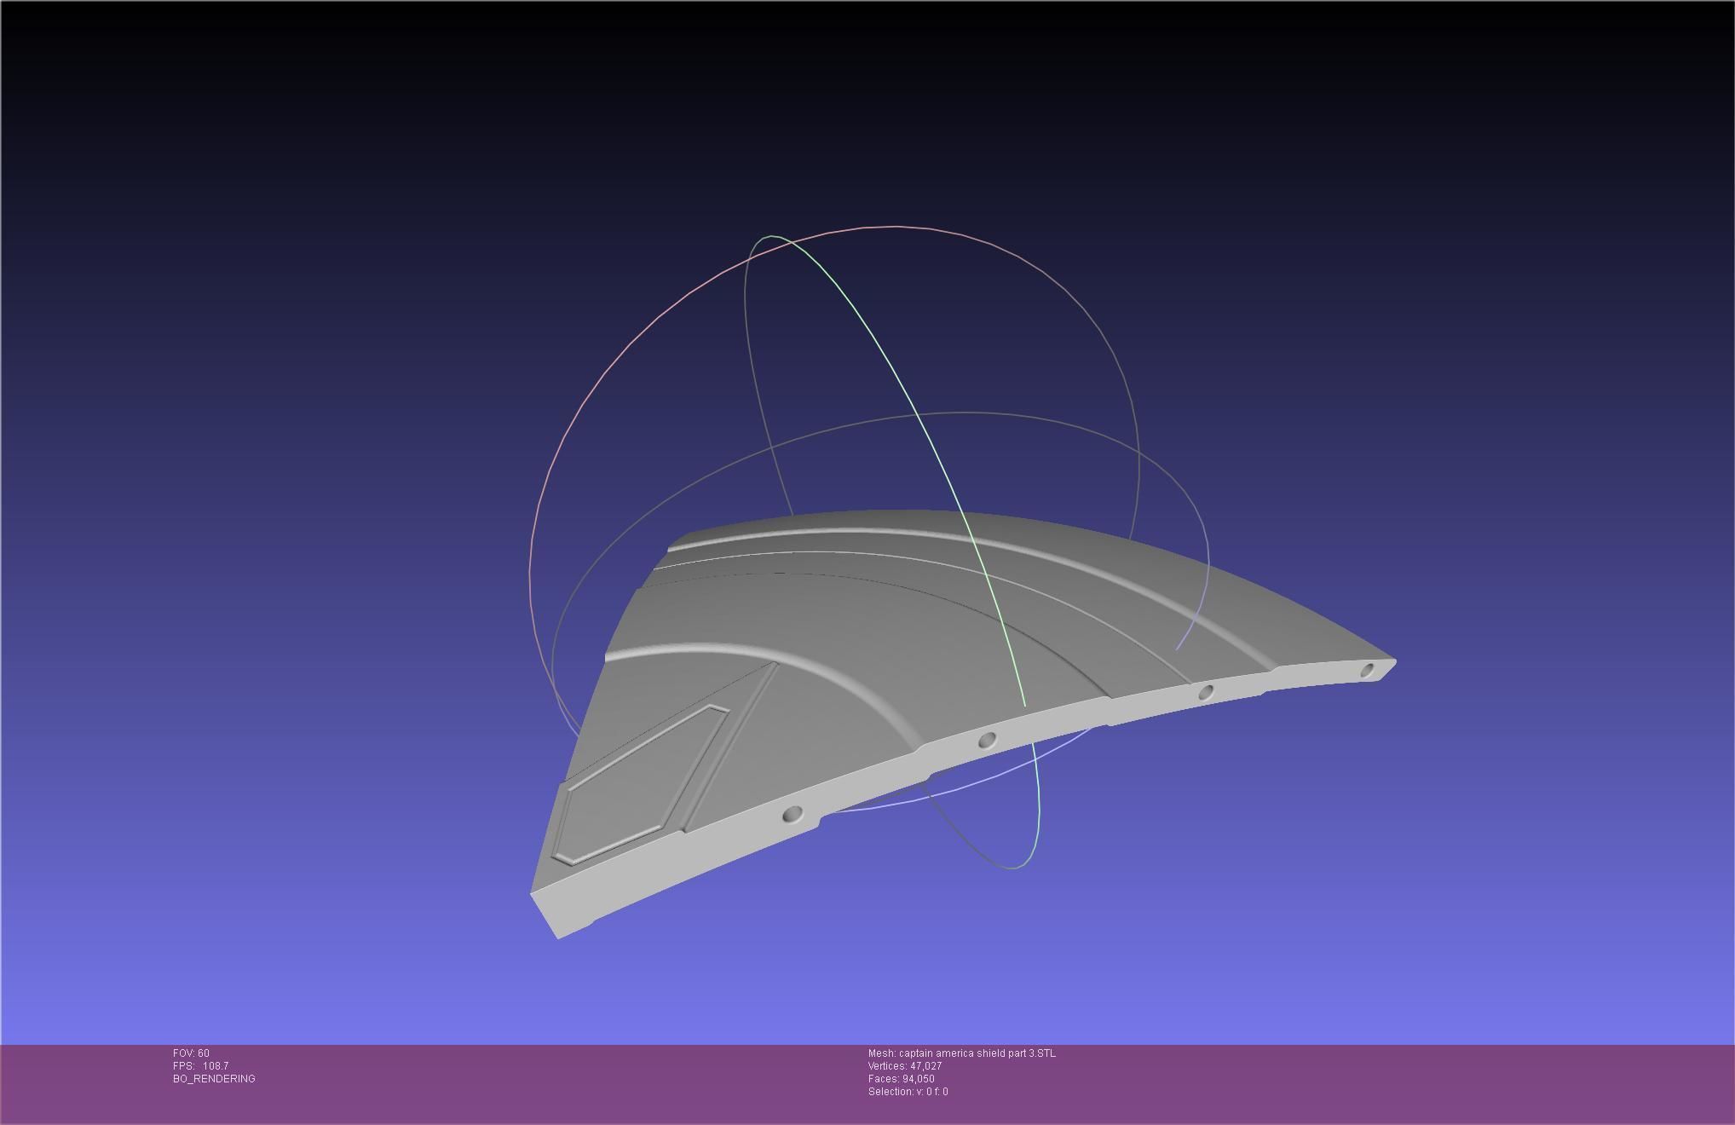Screen dimensions: 1735x1125
Task: Click the Faces: 94,050 text
Action: tap(901, 1079)
